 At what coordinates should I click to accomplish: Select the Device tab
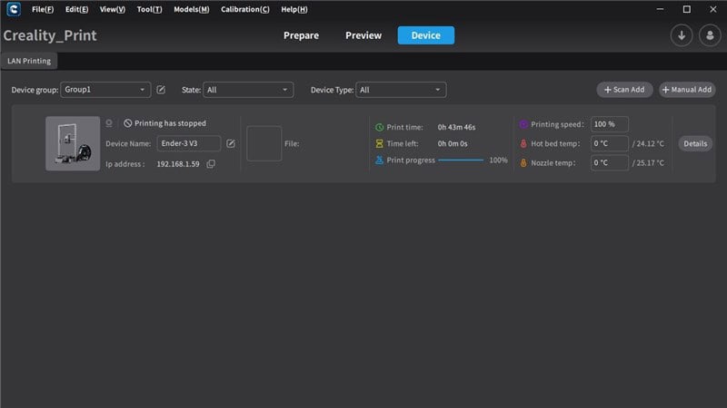(x=425, y=35)
